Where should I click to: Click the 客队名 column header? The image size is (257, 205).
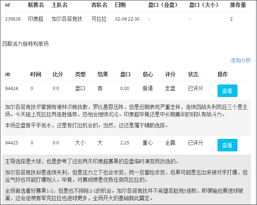99,5
